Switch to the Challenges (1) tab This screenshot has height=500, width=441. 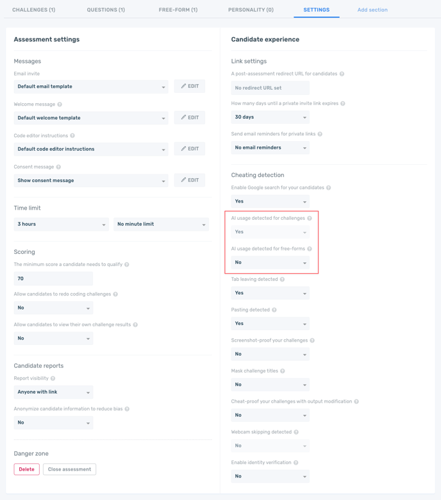pos(34,10)
